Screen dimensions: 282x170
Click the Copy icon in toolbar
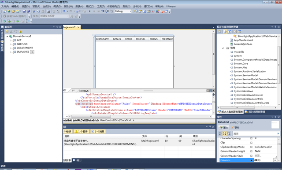(38, 11)
